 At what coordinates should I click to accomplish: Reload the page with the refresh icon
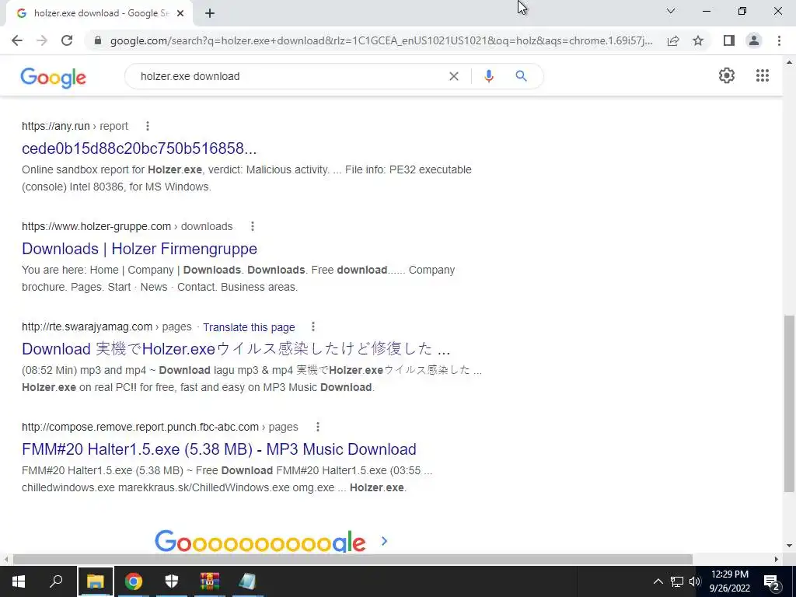tap(67, 40)
